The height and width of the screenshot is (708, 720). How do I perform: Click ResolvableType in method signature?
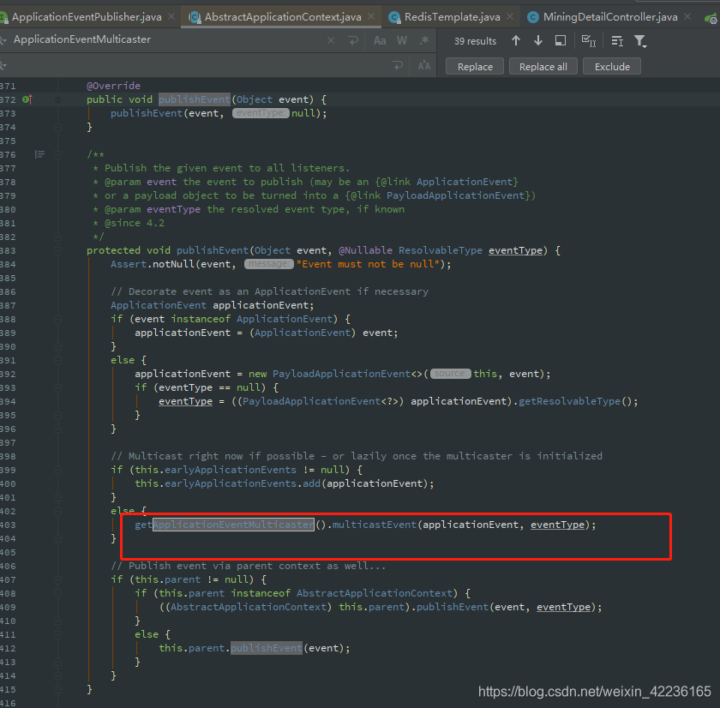441,250
